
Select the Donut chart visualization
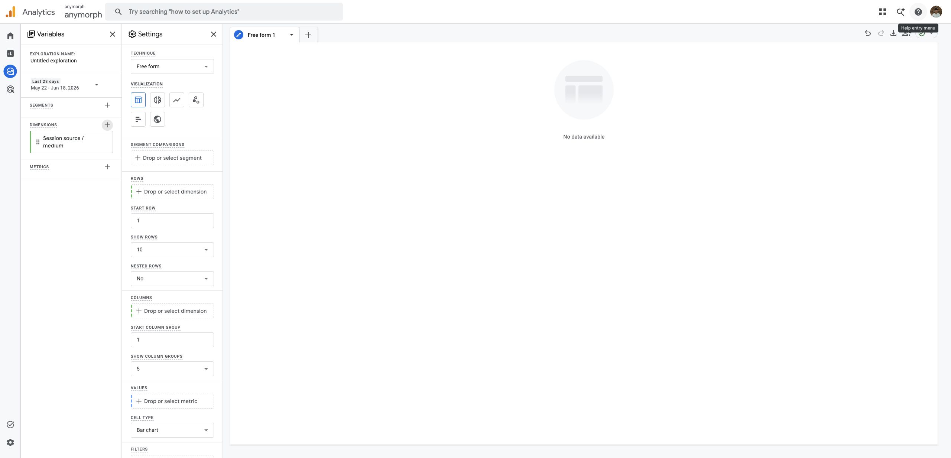158,100
